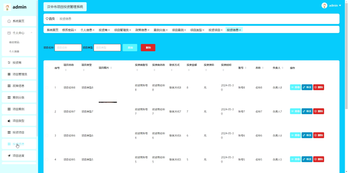Delete row 项目名称8 with 删除 button

[318, 87]
